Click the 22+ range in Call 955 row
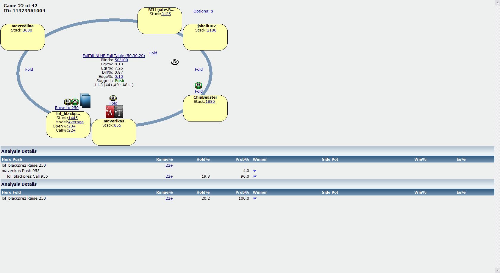This screenshot has width=500, height=273. [169, 176]
